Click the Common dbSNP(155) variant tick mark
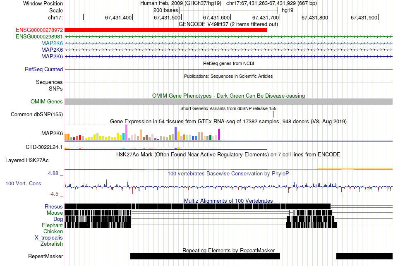The image size is (393, 266). click(x=273, y=115)
